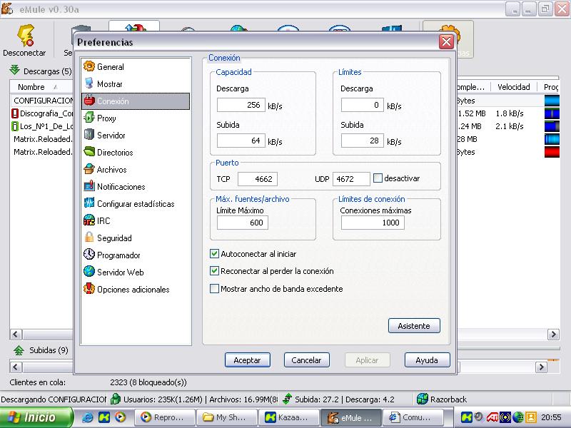Open the General preferences page
Image resolution: width=571 pixels, height=428 pixels.
pyautogui.click(x=110, y=67)
